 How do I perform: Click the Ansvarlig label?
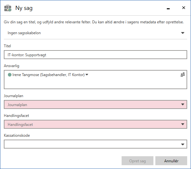(x=11, y=66)
